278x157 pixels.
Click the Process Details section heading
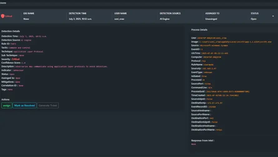199,30
